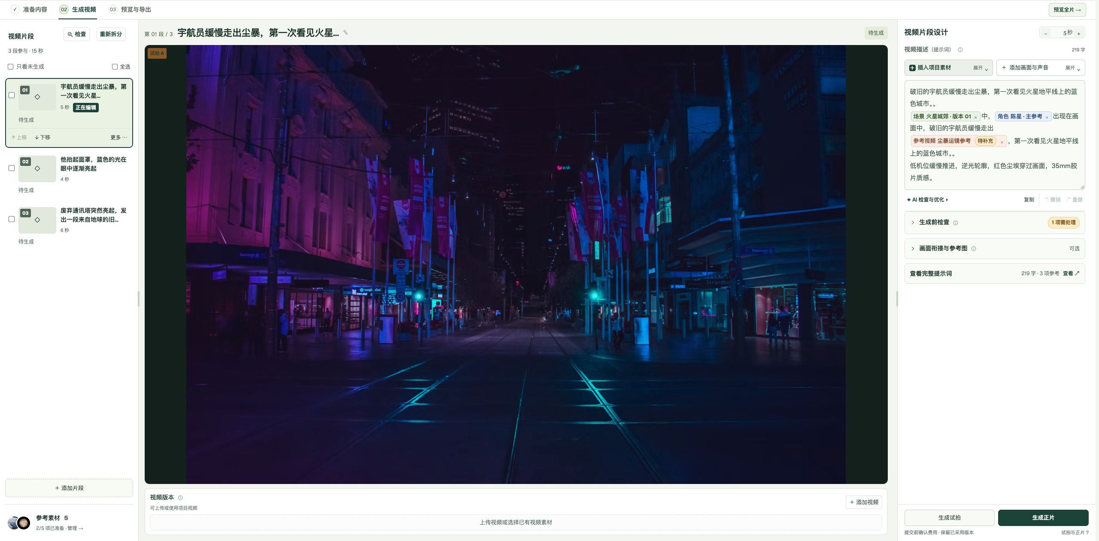This screenshot has width=1099, height=541.
Task: Expand the 添加画面与声音 dropdown
Action: coord(1041,68)
